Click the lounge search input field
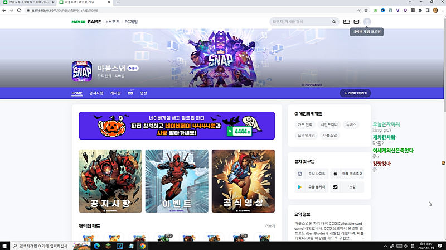The height and width of the screenshot is (250, 446). [301, 22]
